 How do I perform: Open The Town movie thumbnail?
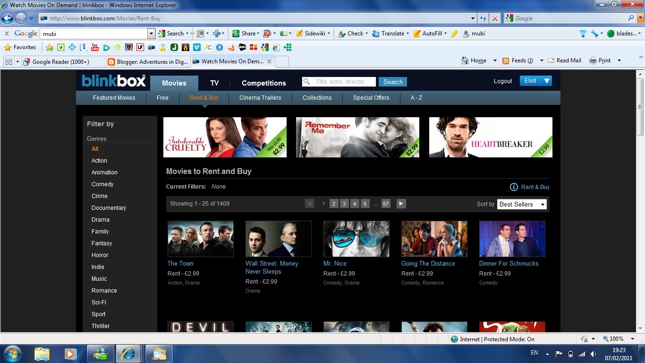click(201, 239)
